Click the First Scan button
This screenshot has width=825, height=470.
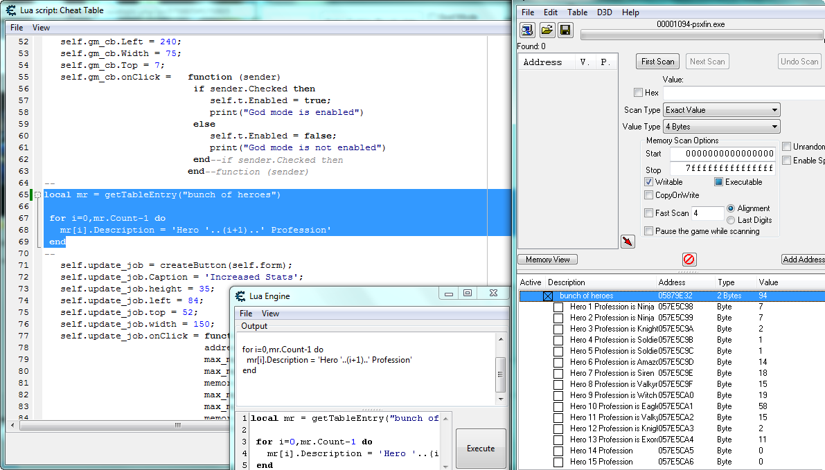(657, 62)
